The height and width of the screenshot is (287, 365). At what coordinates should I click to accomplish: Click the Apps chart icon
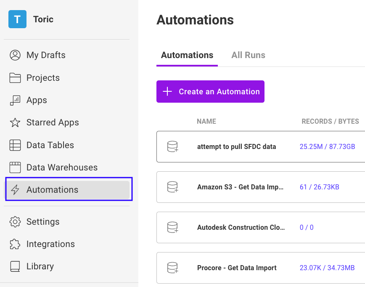click(x=15, y=101)
